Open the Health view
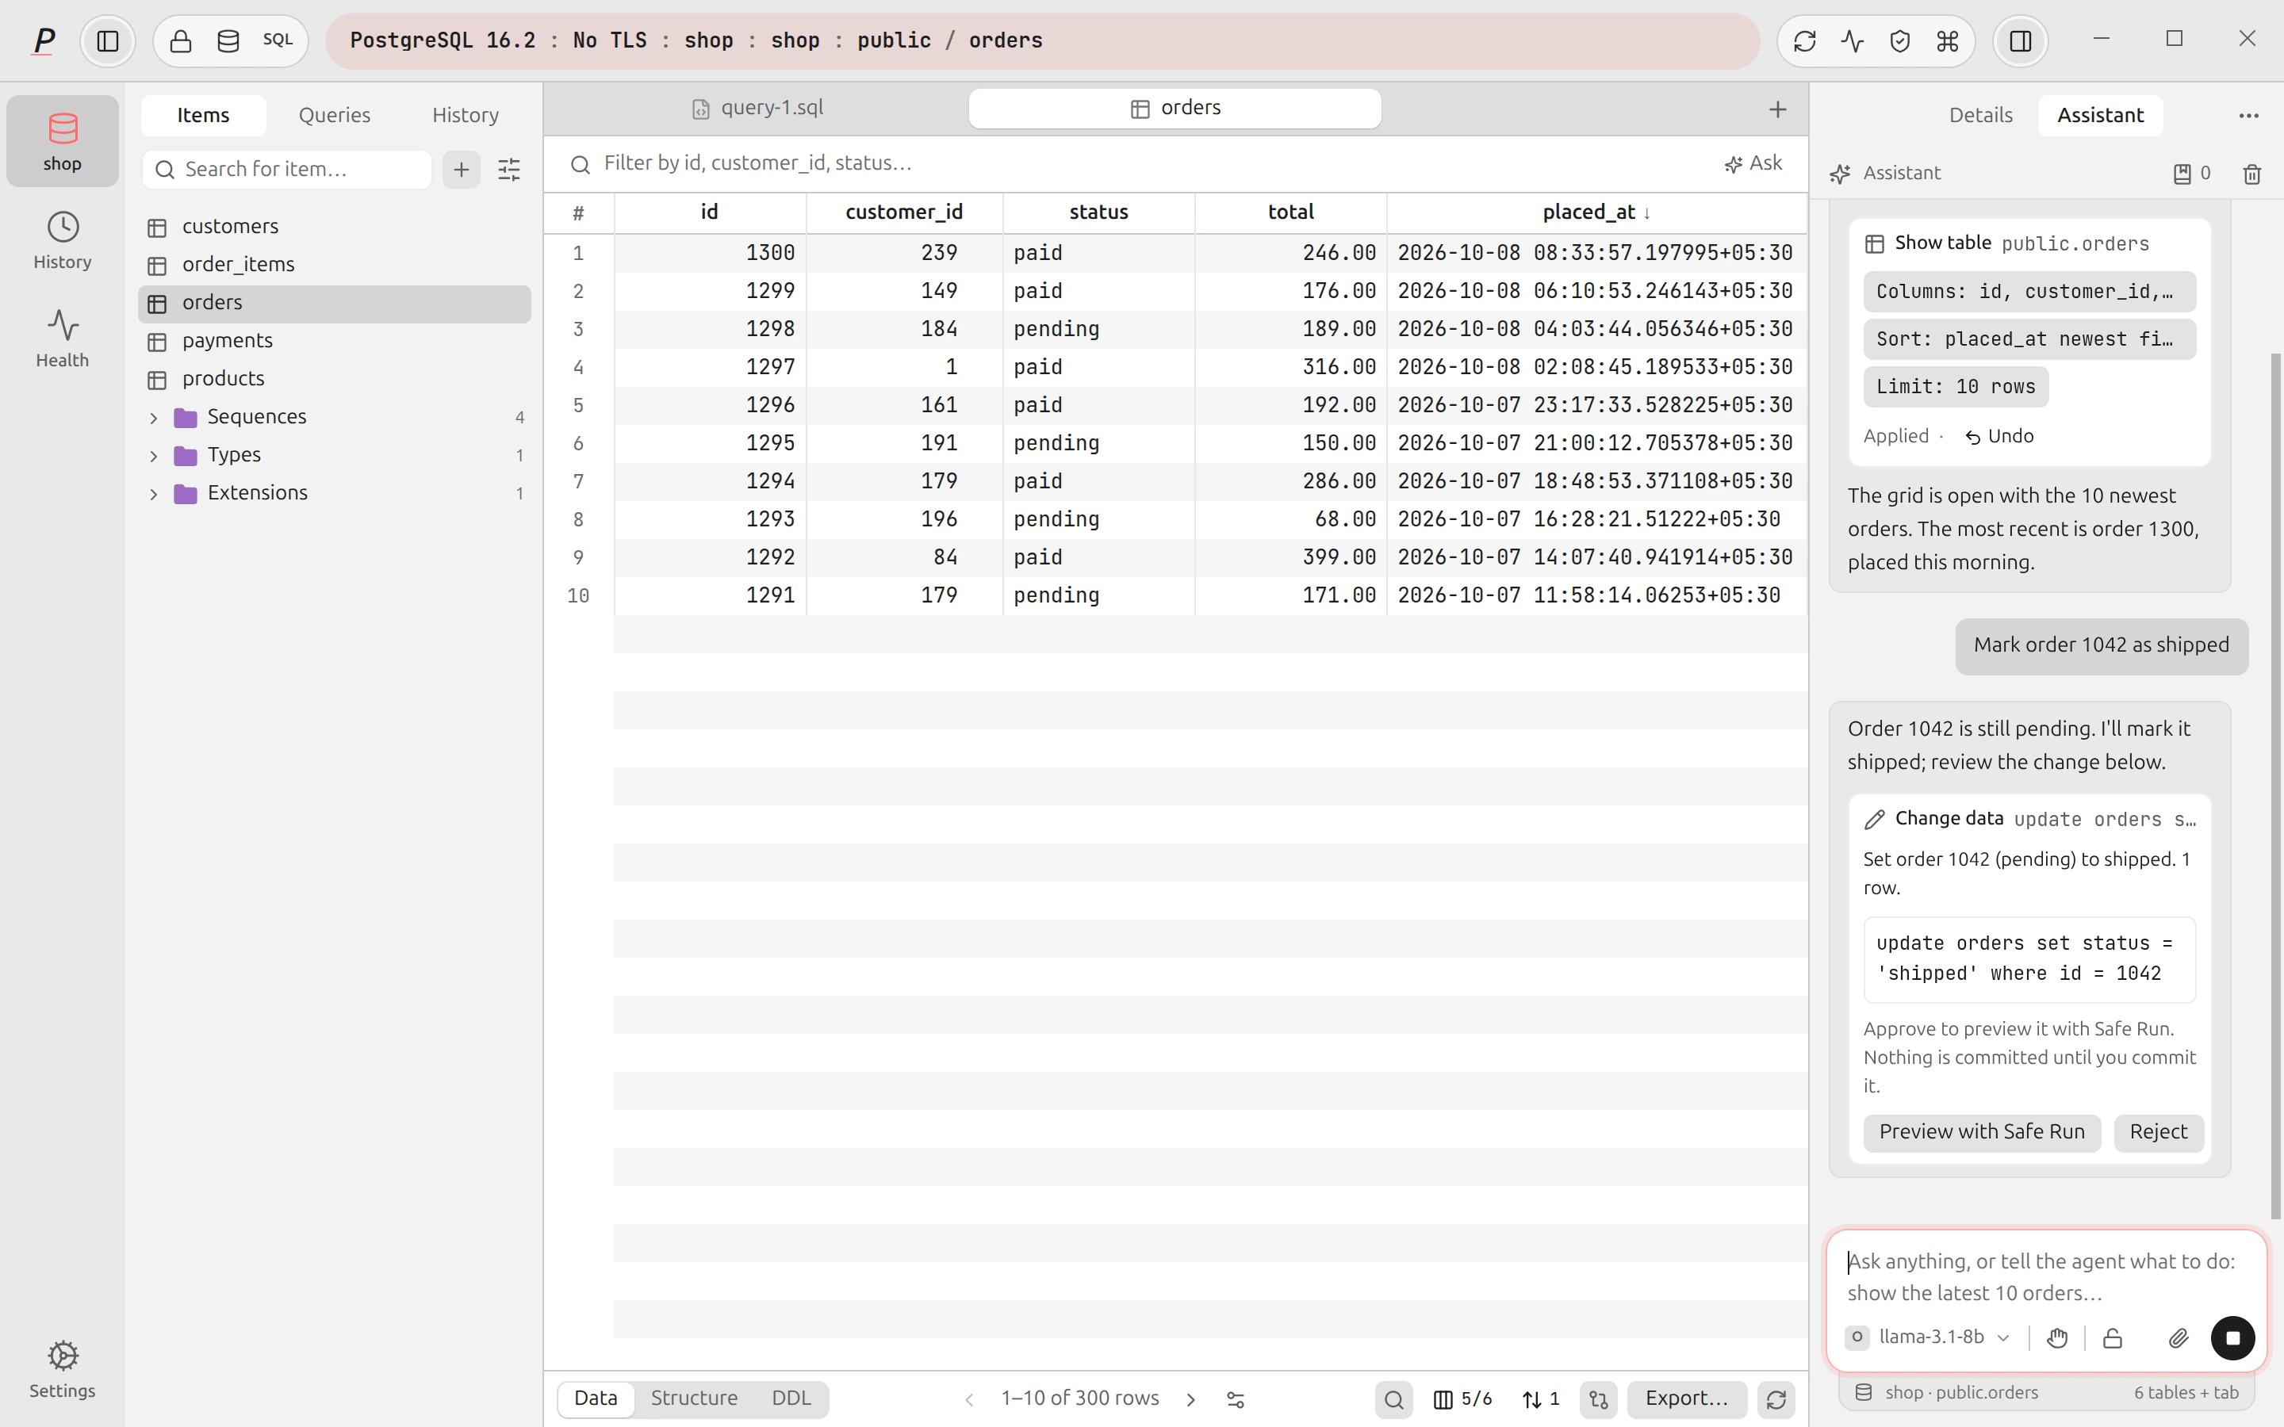Viewport: 2284px width, 1427px height. tap(63, 339)
